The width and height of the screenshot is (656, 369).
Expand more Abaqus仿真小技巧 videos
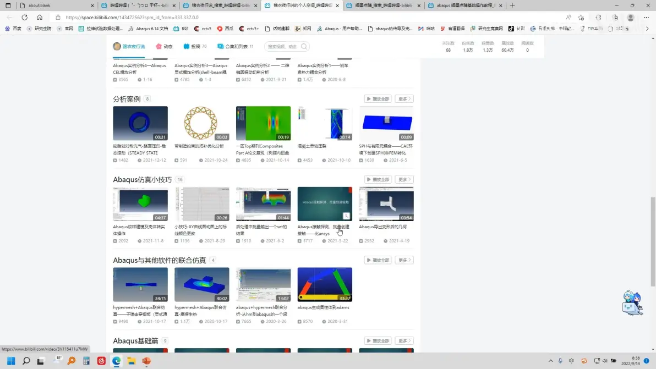(404, 179)
